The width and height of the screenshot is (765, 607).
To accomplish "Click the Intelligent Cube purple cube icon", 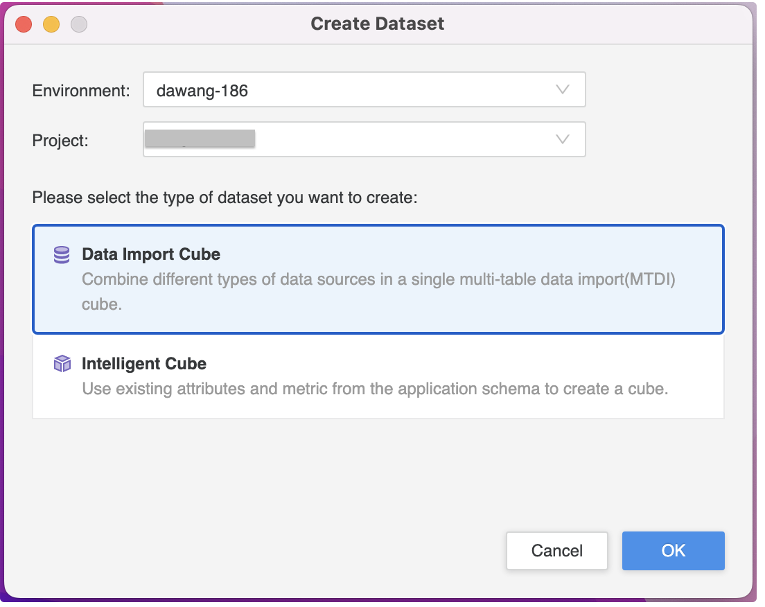I will (x=61, y=363).
